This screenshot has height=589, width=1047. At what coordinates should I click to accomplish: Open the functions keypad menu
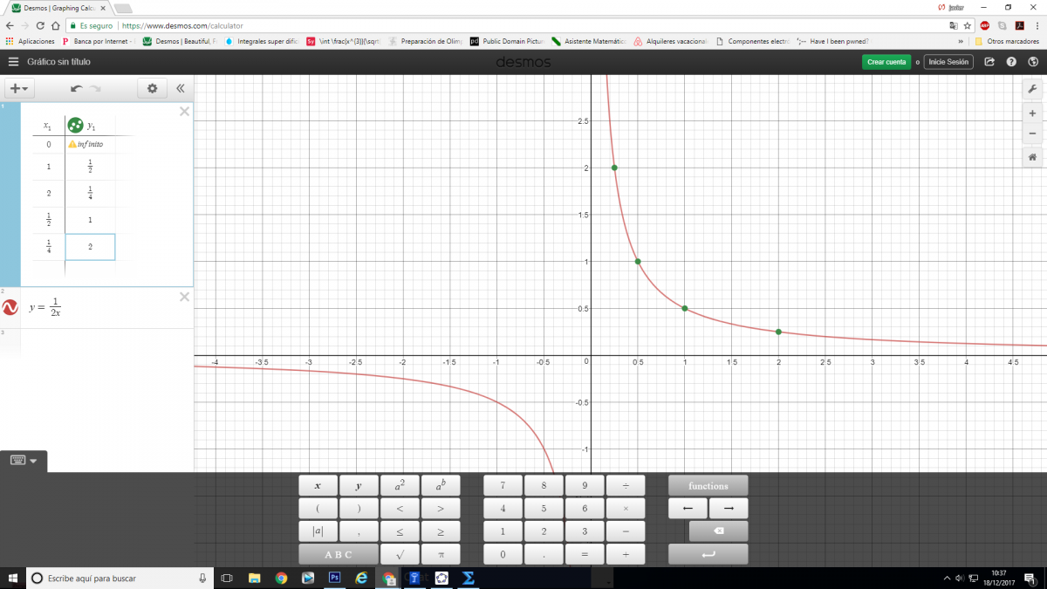point(708,486)
